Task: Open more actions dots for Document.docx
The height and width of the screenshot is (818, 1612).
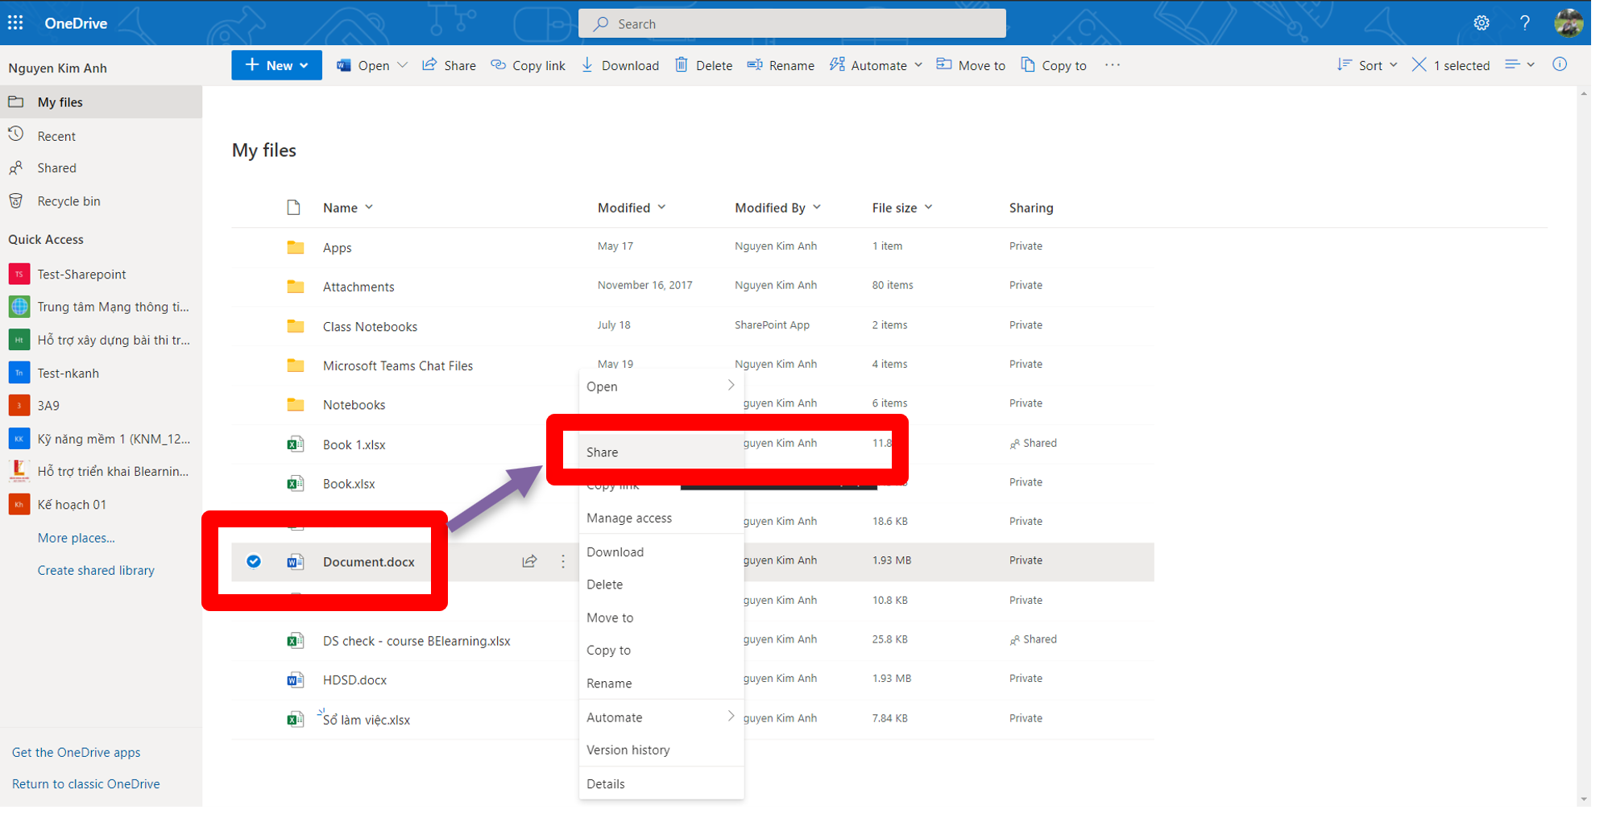Action: click(563, 561)
